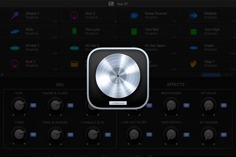This screenshot has height=157, width=236.
Task: Click the Hi-Hat 2 cymbal icon
Action: (74, 47)
